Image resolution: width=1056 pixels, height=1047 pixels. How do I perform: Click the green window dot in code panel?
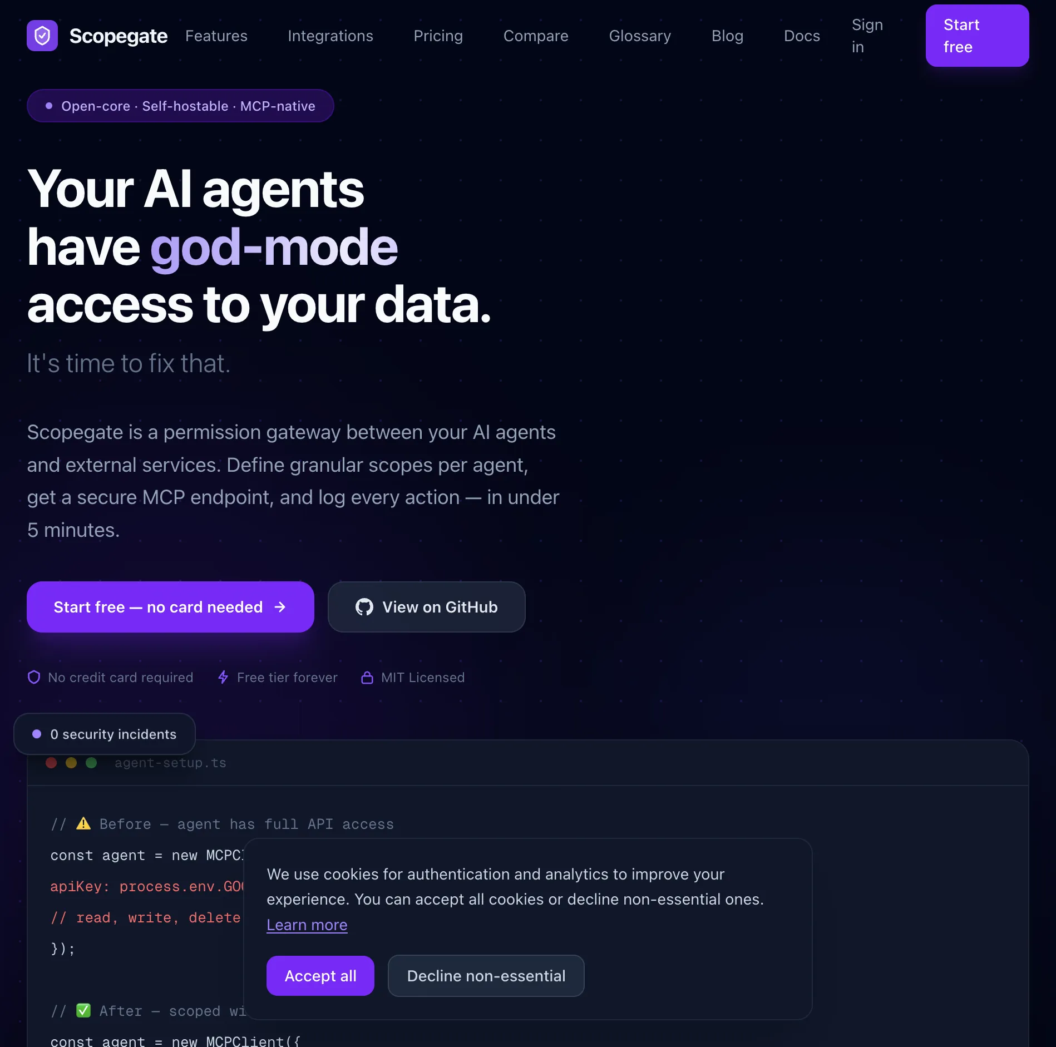tap(91, 763)
